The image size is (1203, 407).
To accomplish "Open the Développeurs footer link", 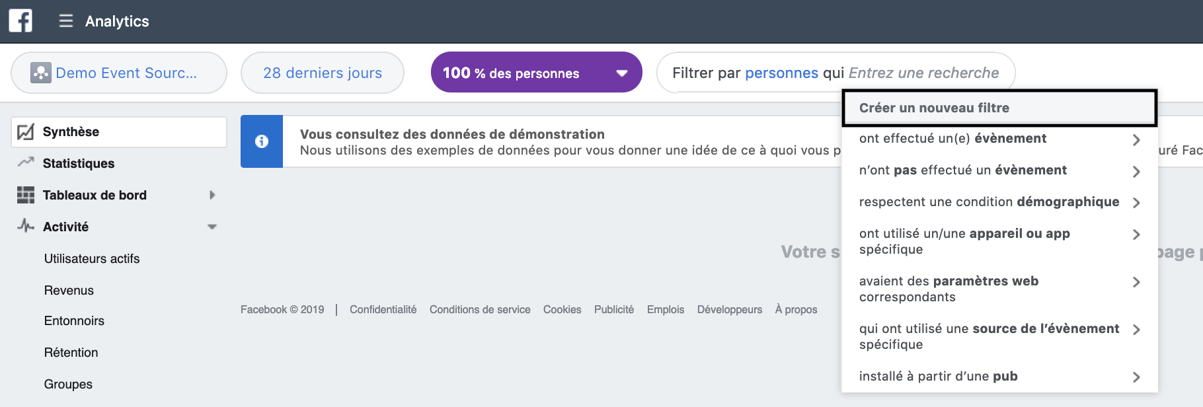I will [x=730, y=309].
